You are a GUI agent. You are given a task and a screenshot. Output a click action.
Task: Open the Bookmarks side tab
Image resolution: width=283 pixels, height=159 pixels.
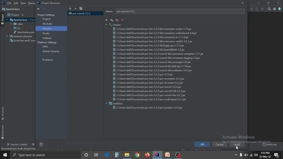pyautogui.click(x=3, y=132)
